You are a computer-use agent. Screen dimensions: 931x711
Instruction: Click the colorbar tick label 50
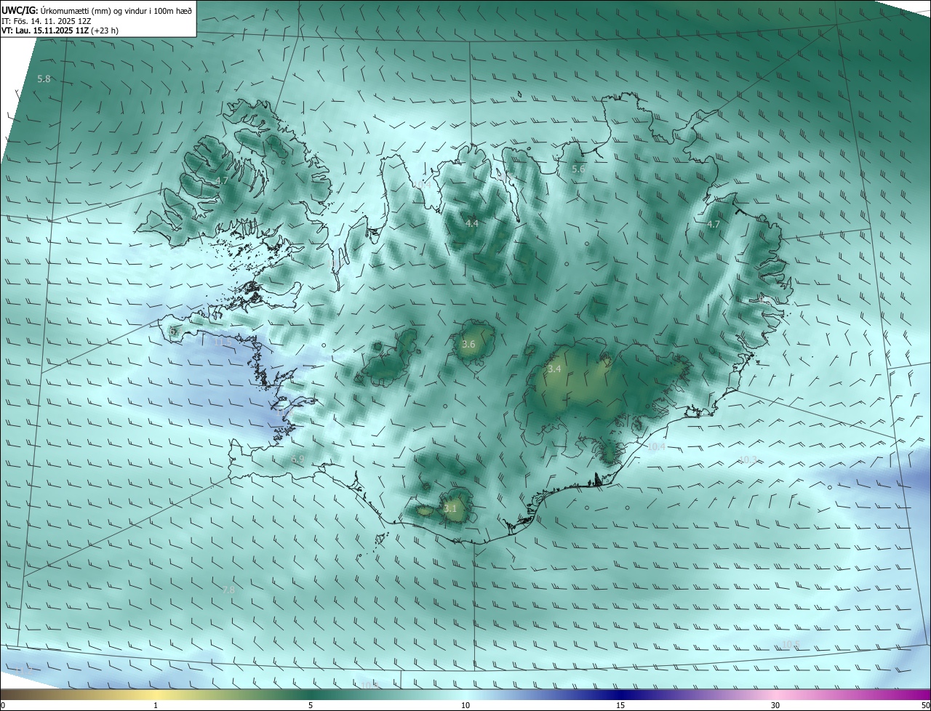[x=924, y=705]
